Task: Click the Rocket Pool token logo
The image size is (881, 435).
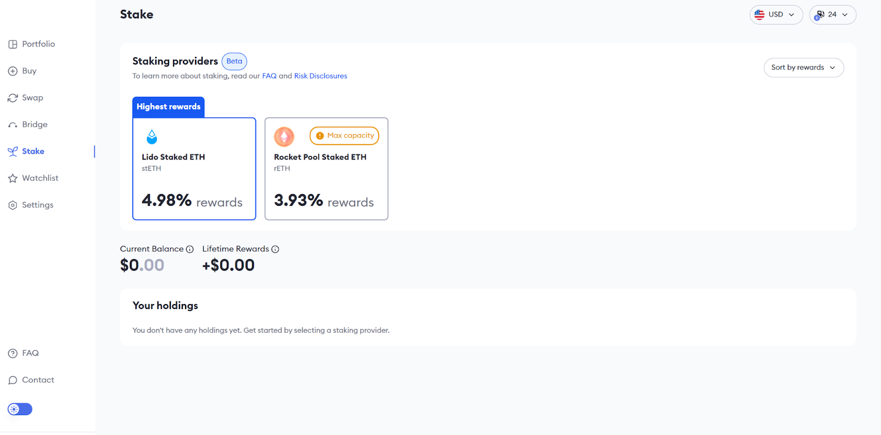Action: point(284,136)
